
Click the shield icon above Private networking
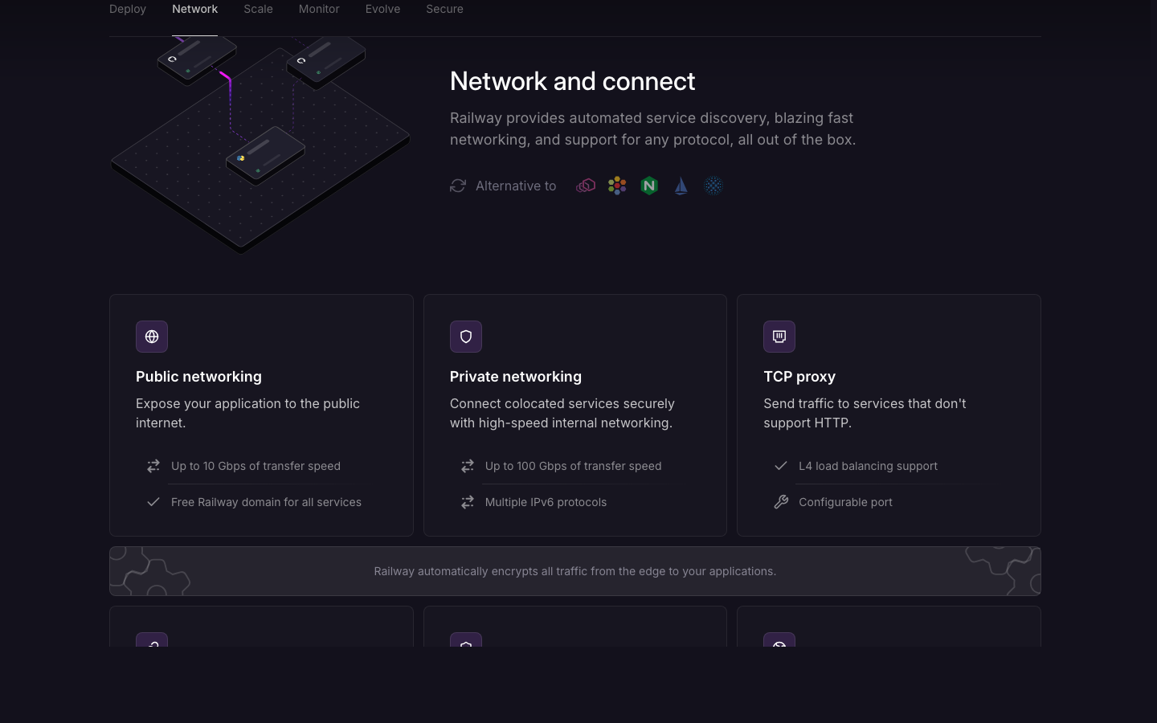(466, 337)
